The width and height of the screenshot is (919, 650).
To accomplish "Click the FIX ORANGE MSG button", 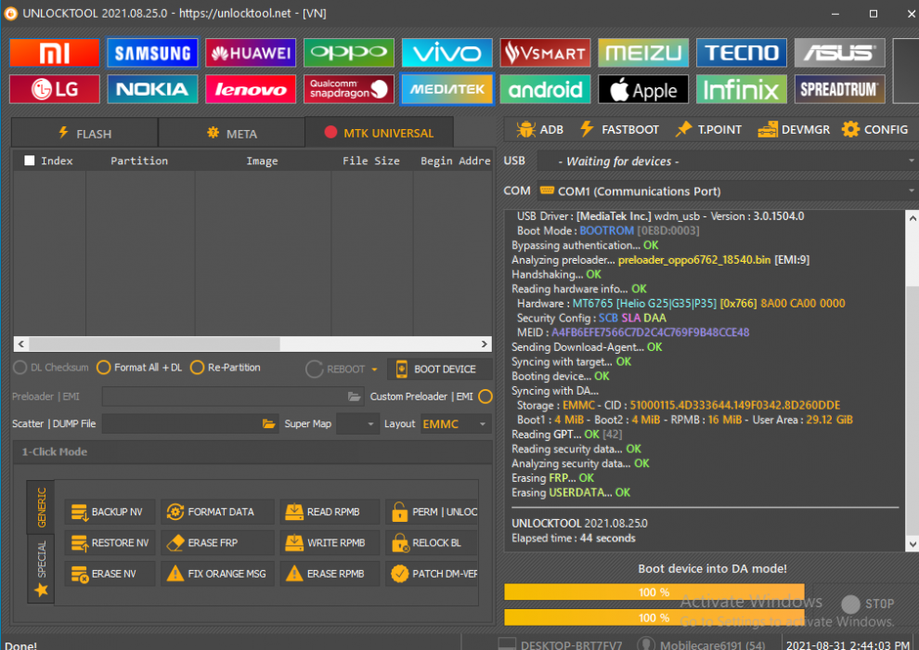I will (x=217, y=574).
